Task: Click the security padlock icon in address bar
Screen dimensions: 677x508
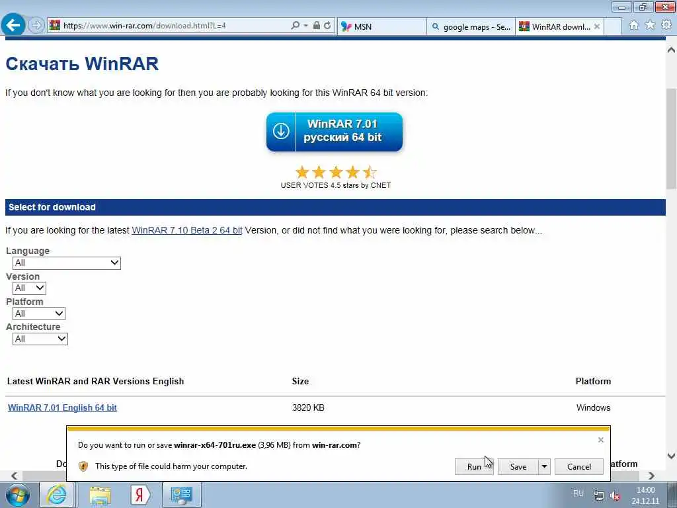Action: click(x=317, y=26)
